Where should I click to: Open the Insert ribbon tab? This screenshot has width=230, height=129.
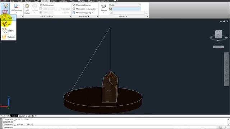coord(54,1)
